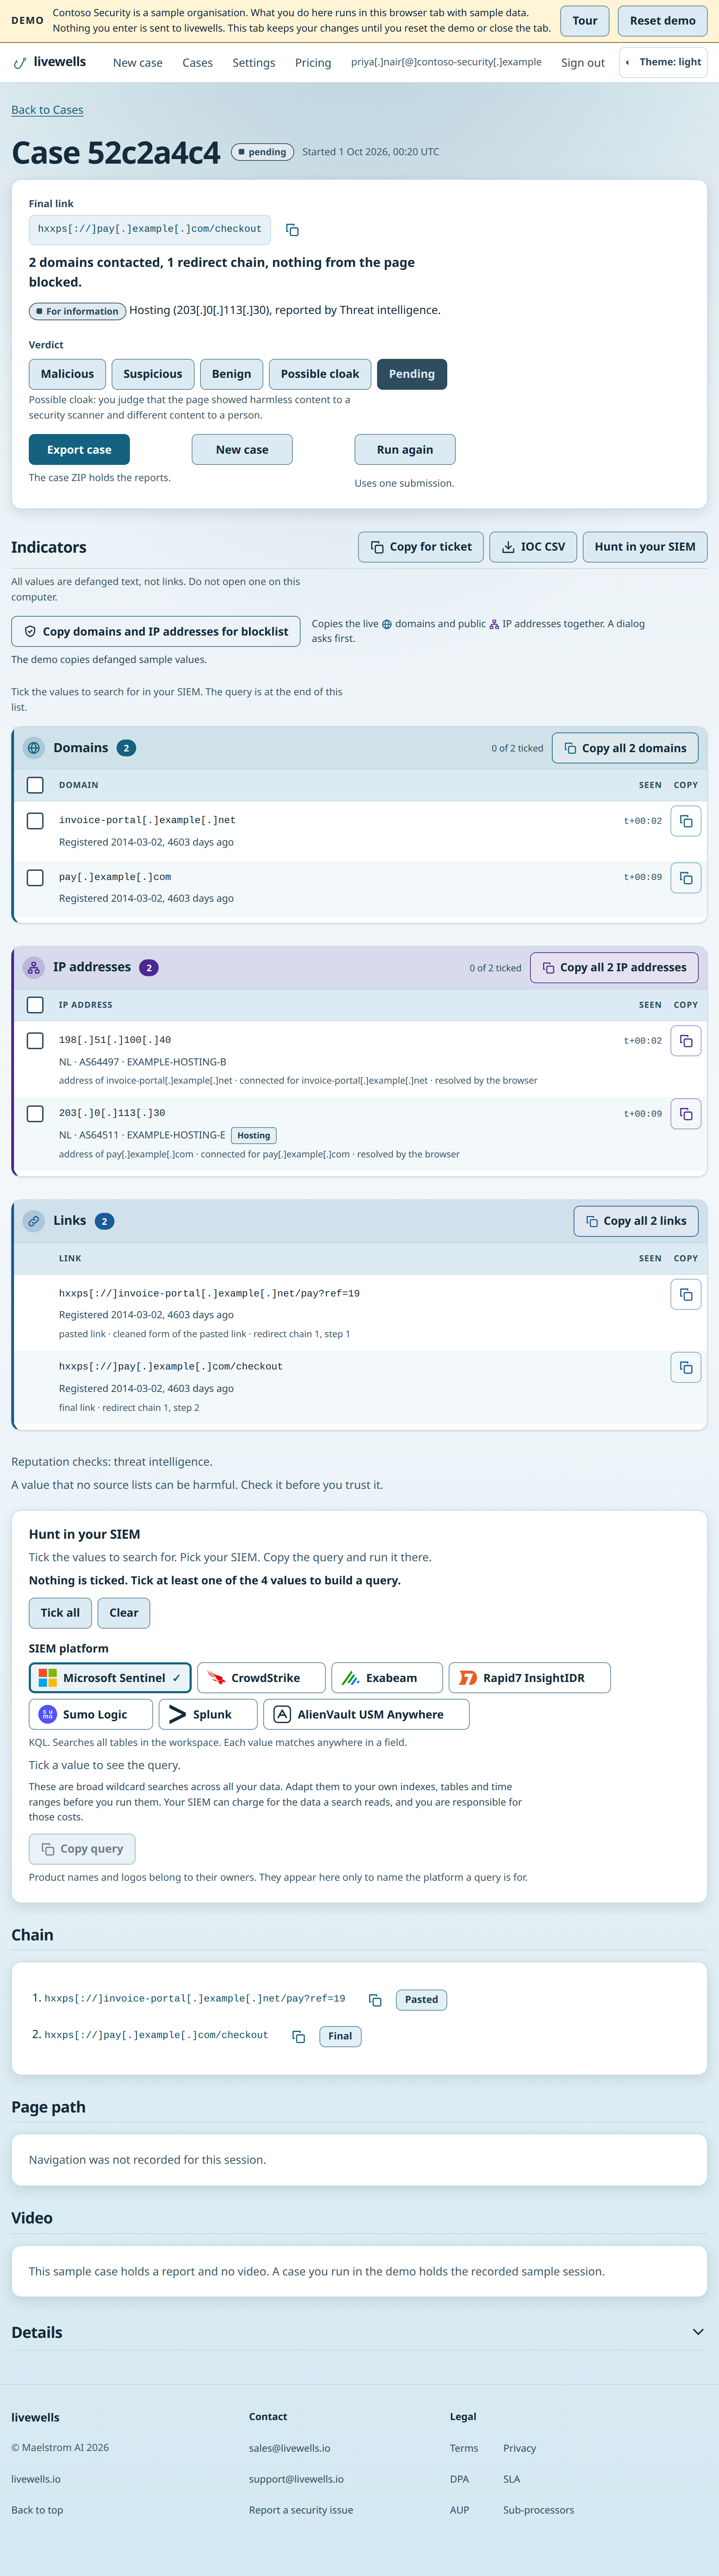Tick the select-all checkbox in Domains header
This screenshot has height=2576, width=719.
(35, 785)
